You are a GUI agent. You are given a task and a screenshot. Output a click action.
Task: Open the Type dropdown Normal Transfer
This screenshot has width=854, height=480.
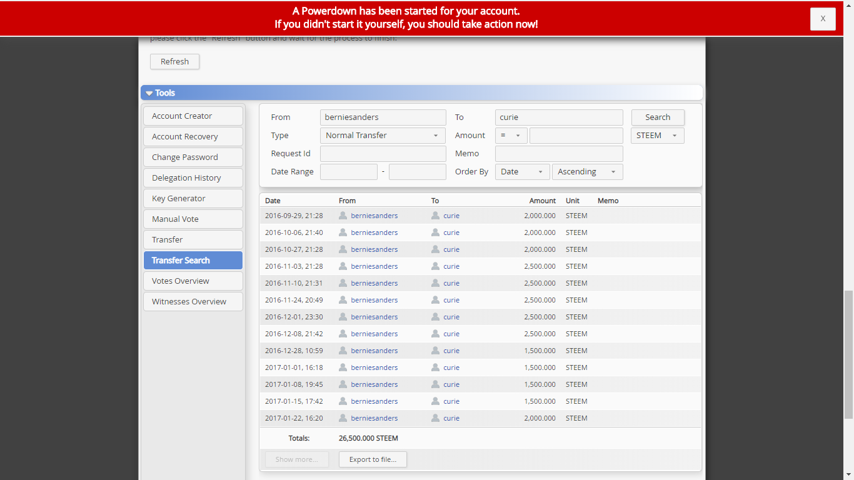click(383, 135)
